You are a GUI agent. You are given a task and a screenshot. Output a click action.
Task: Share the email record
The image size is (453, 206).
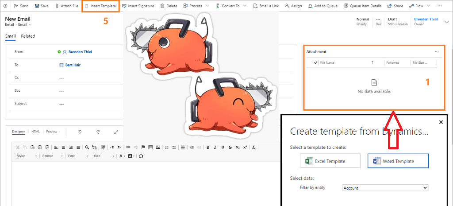click(395, 6)
